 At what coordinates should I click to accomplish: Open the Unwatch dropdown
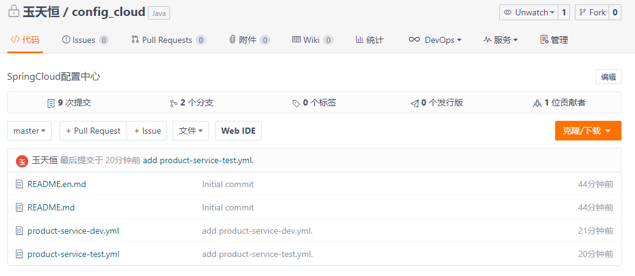pyautogui.click(x=529, y=12)
